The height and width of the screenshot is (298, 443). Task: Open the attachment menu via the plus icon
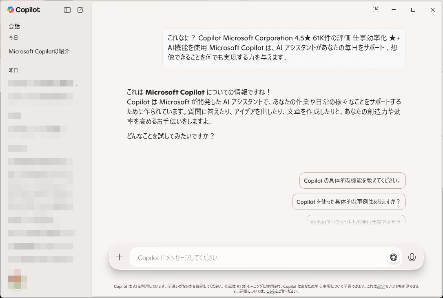(x=119, y=257)
